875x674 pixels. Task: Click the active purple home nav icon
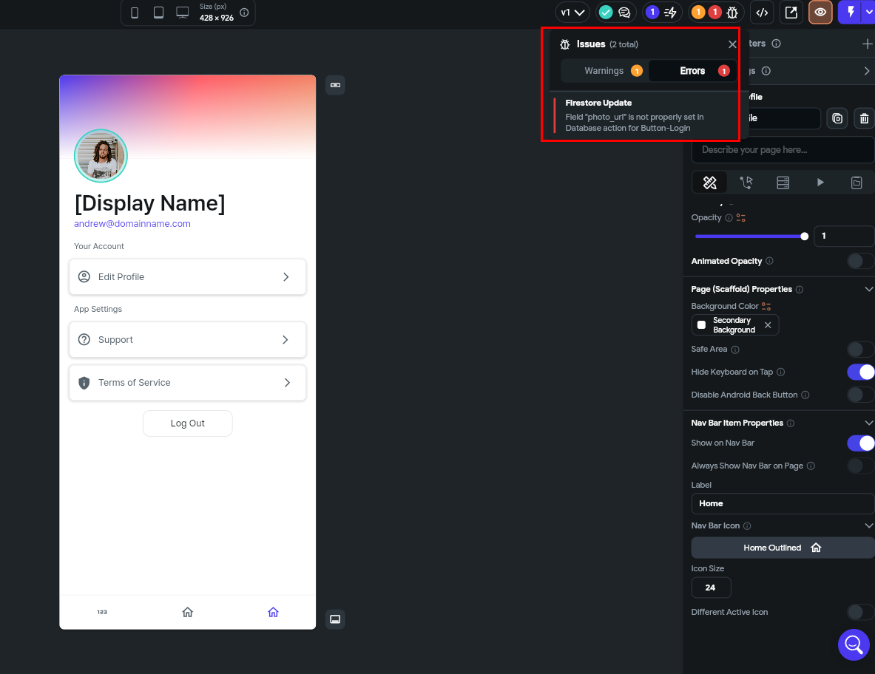click(273, 612)
